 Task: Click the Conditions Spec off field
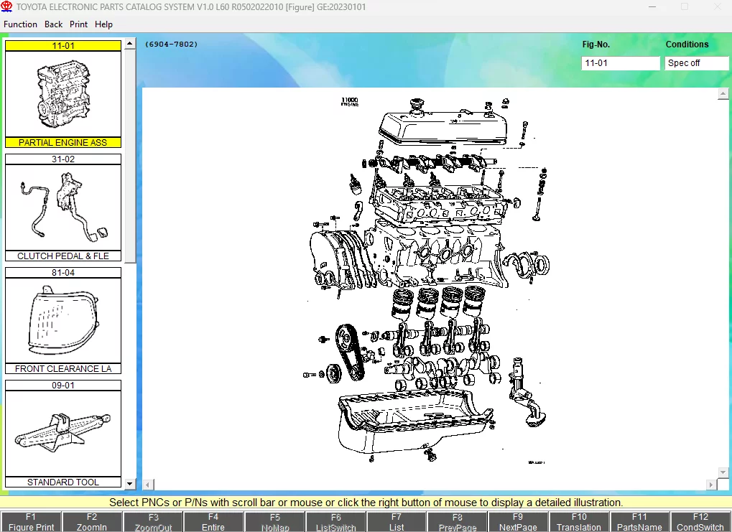(696, 63)
